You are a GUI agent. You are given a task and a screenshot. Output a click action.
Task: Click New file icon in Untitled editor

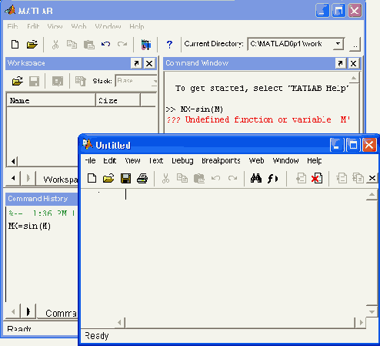(x=92, y=178)
